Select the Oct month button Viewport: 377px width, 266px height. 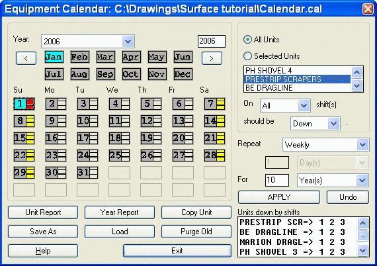(x=131, y=74)
